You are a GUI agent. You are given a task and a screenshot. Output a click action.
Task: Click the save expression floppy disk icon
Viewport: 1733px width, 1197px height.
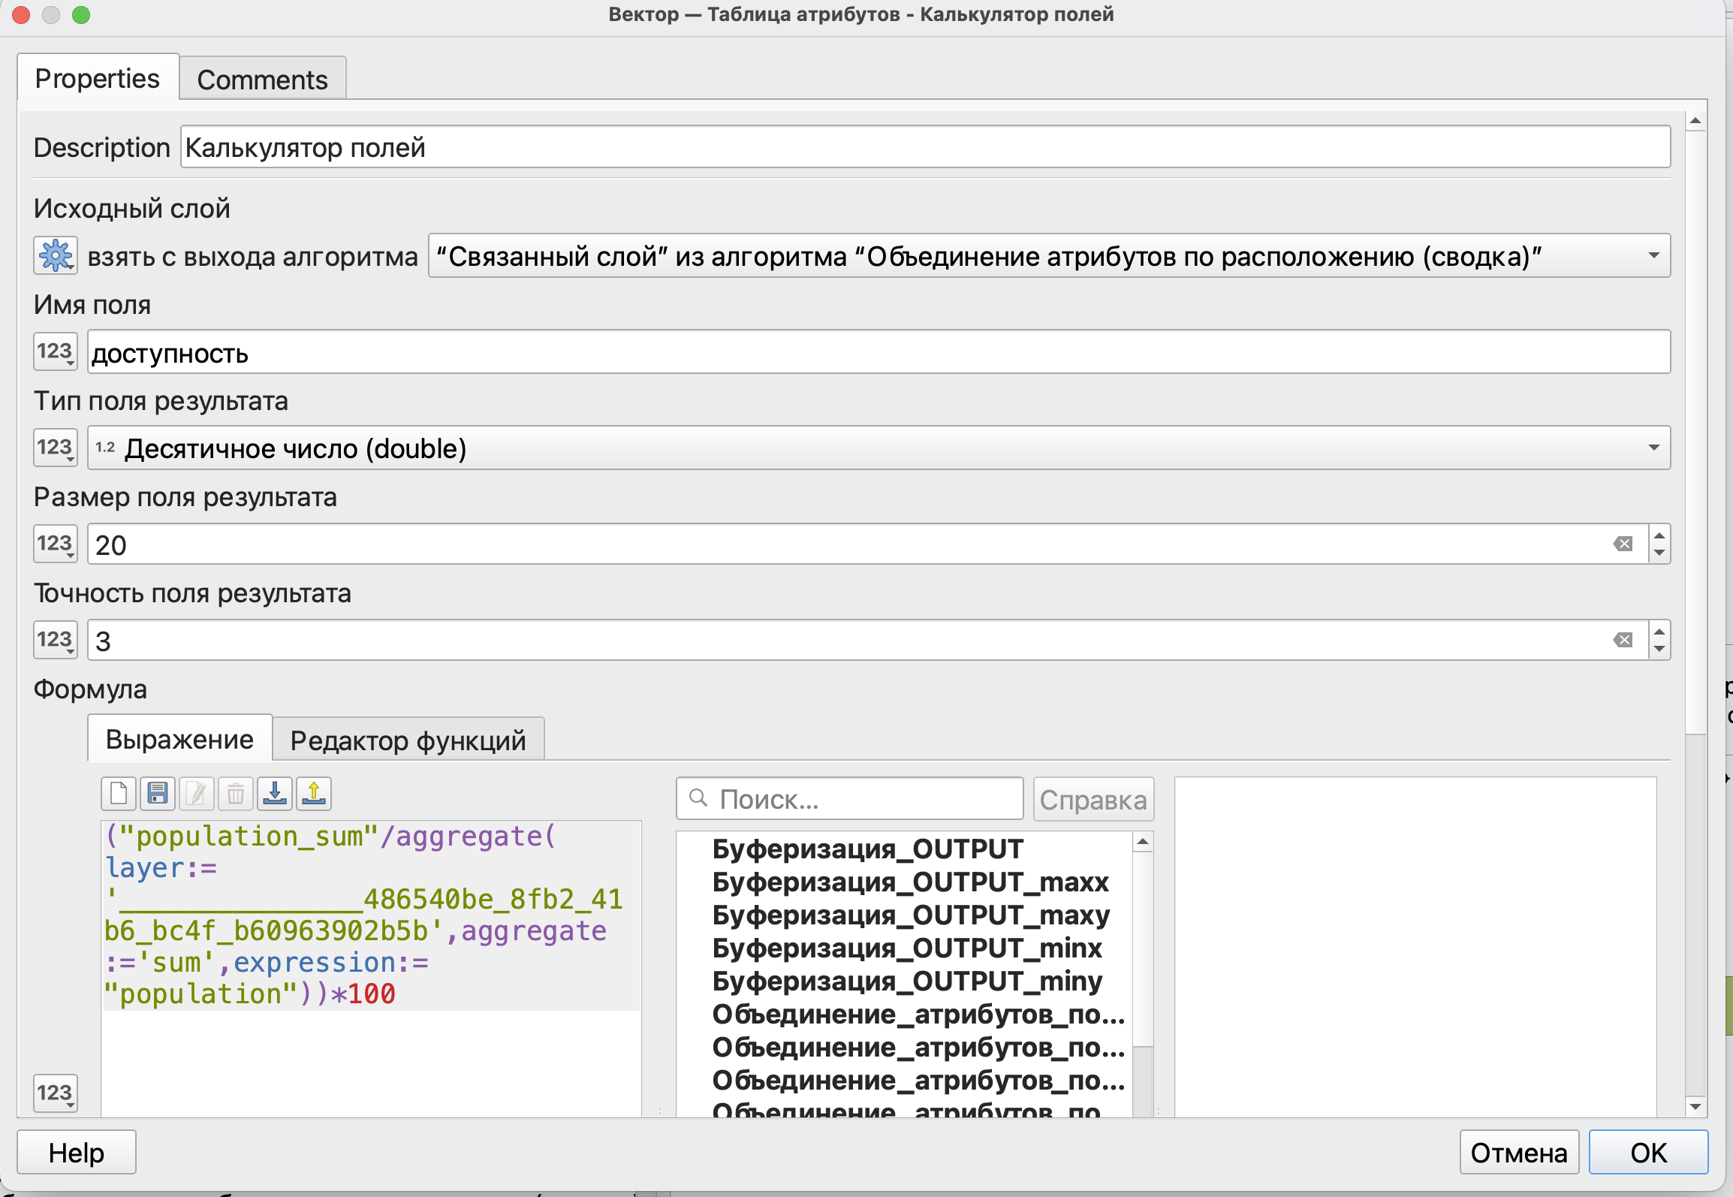158,794
